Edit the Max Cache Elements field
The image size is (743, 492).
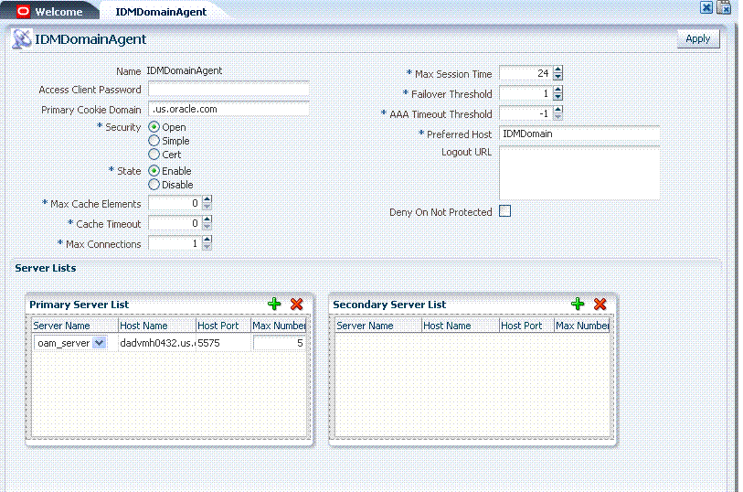pos(175,203)
